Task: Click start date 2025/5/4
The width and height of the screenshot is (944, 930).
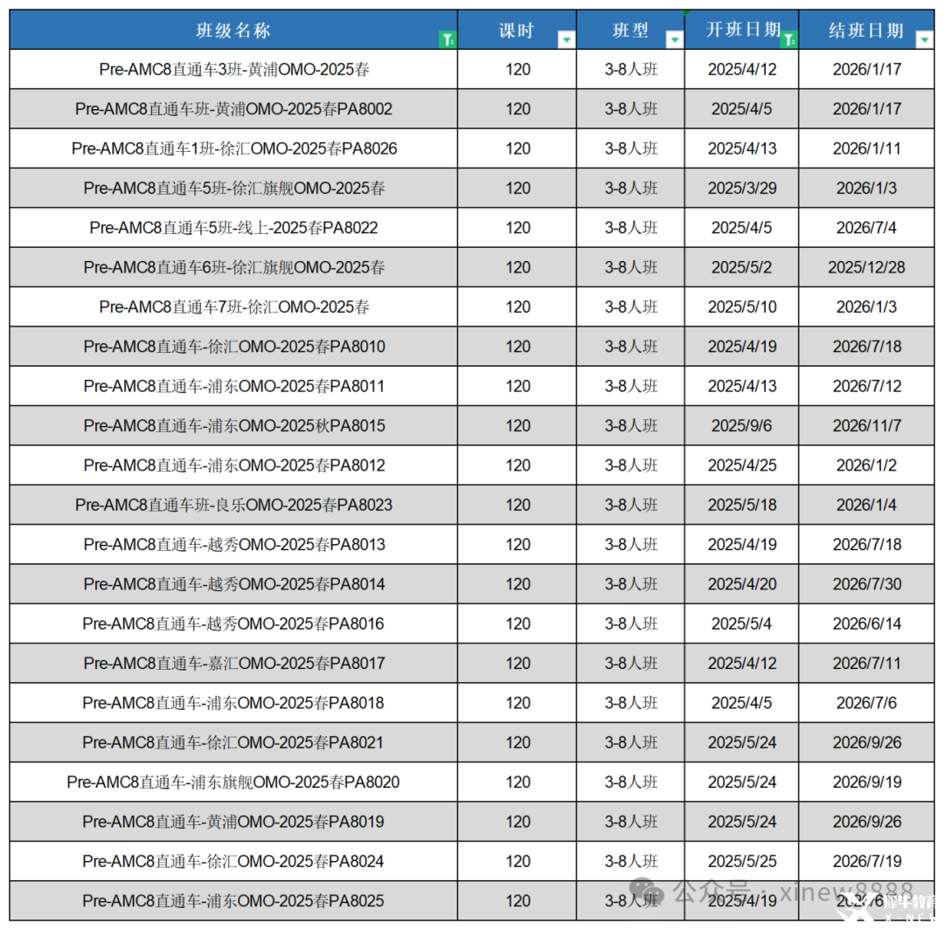Action: (x=742, y=623)
